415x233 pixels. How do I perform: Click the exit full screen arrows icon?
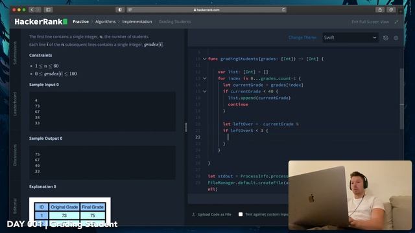(x=396, y=22)
